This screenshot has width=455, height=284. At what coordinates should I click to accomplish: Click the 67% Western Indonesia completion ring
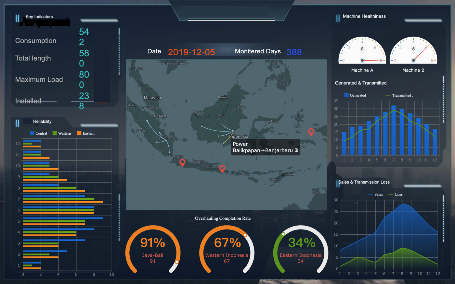[227, 250]
